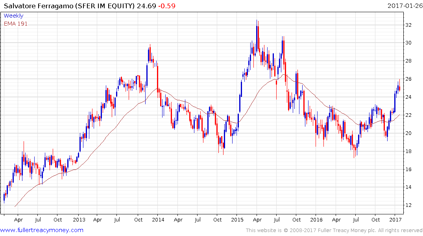The width and height of the screenshot is (423, 236).
Task: Click the 18 price axis label
Action: tap(408, 151)
